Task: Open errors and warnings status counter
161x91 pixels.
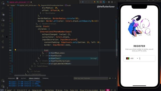Action: [x=22, y=90]
